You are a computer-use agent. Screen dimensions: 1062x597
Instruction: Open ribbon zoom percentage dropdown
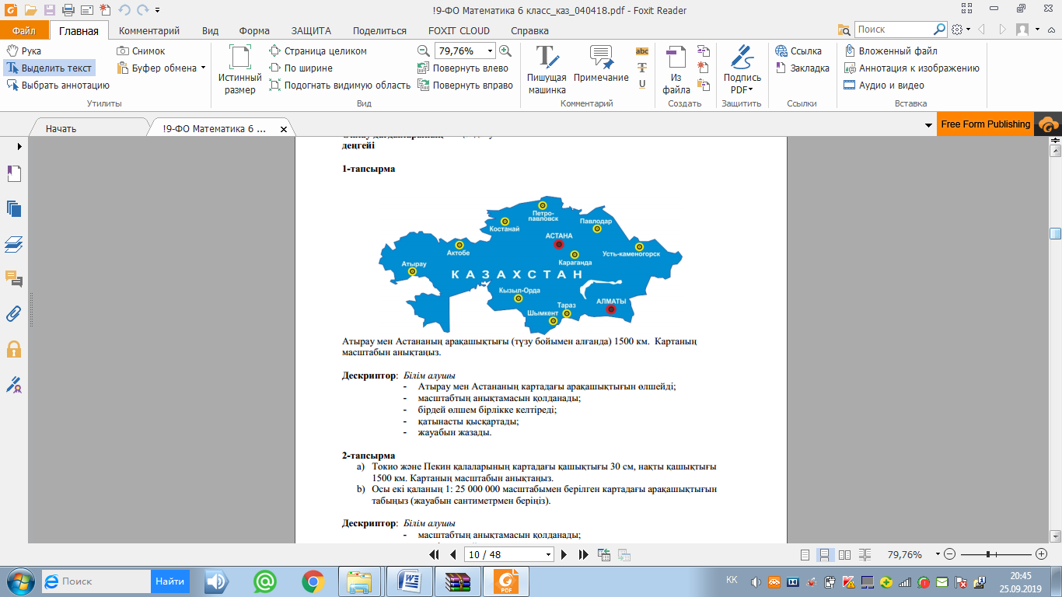pos(490,51)
